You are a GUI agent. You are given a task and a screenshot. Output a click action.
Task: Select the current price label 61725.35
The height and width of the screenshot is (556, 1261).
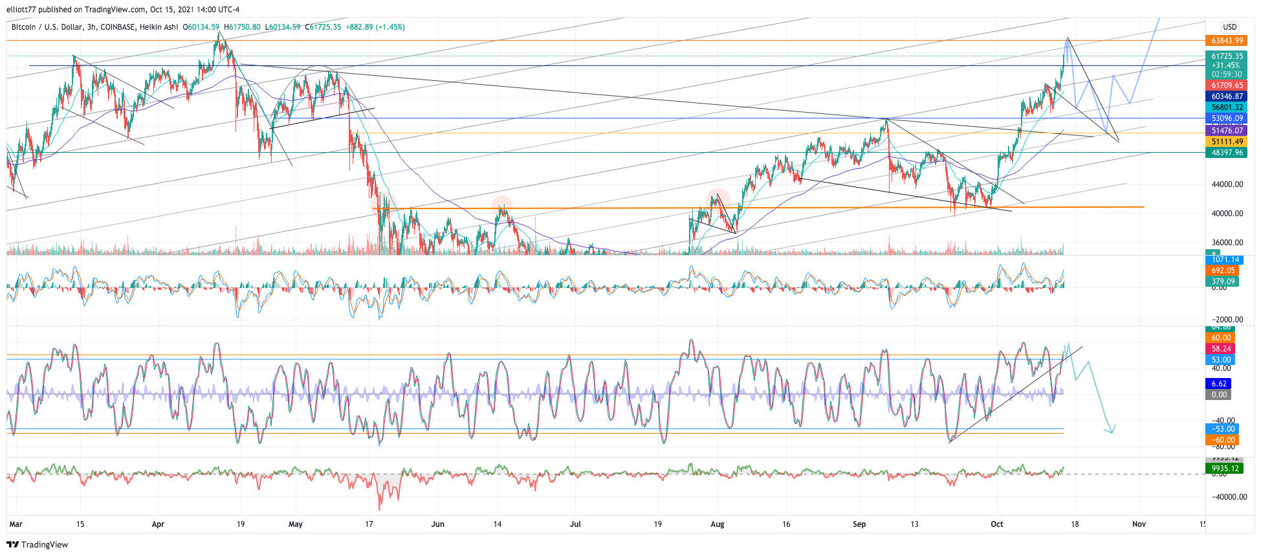(x=1227, y=56)
